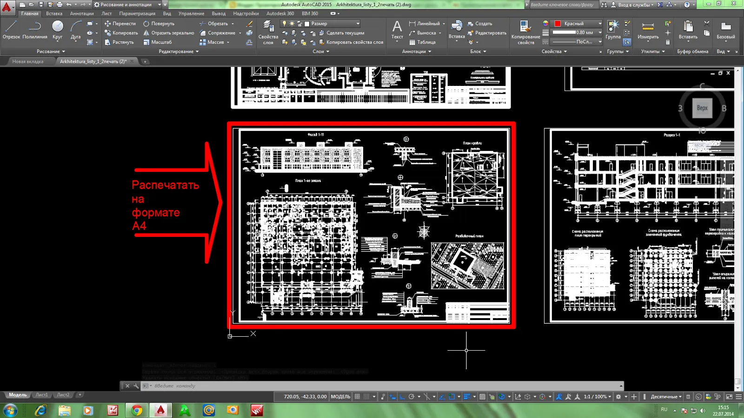744x418 pixels.
Task: Open the Десятичные units dropdown
Action: pyautogui.click(x=666, y=397)
